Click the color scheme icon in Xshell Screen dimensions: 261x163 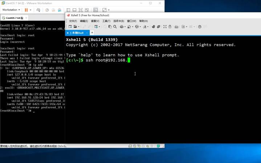coord(129,26)
